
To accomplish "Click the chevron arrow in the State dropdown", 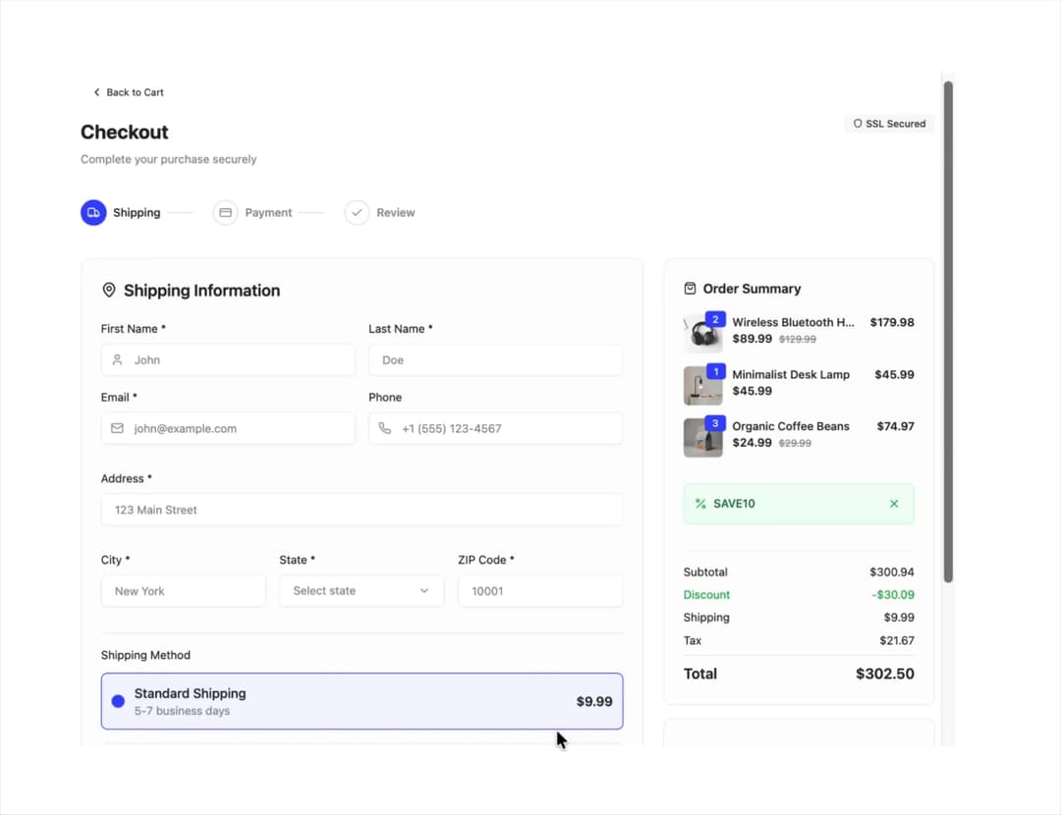I will (424, 590).
